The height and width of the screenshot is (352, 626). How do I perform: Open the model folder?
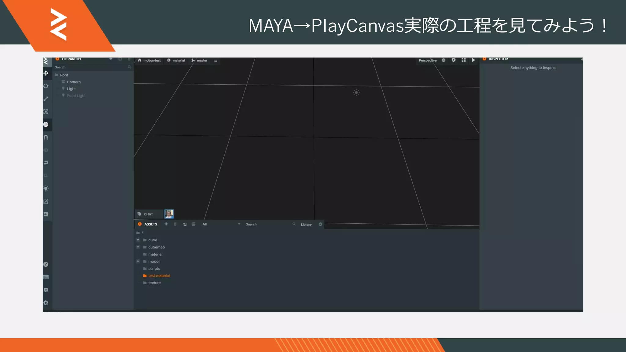tap(151, 262)
